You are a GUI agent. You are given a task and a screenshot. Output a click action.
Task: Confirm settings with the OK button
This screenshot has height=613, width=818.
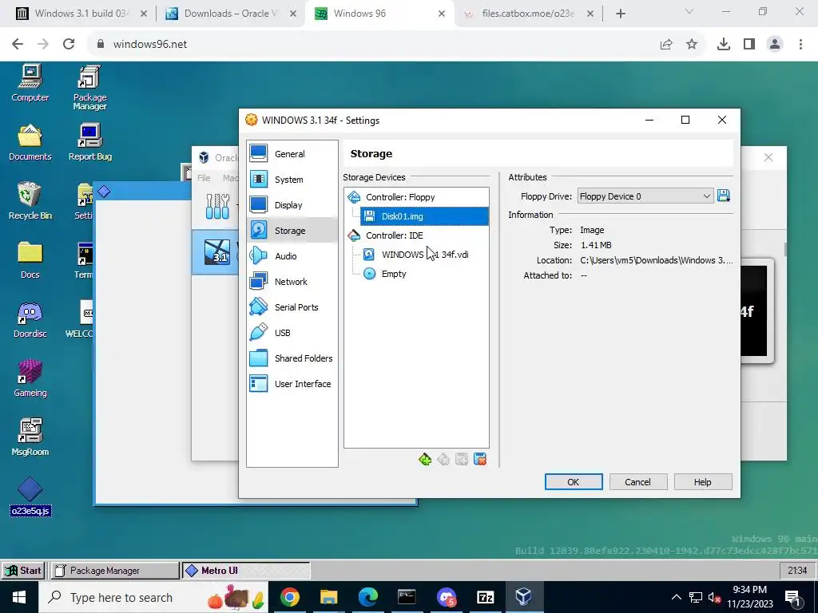click(574, 482)
